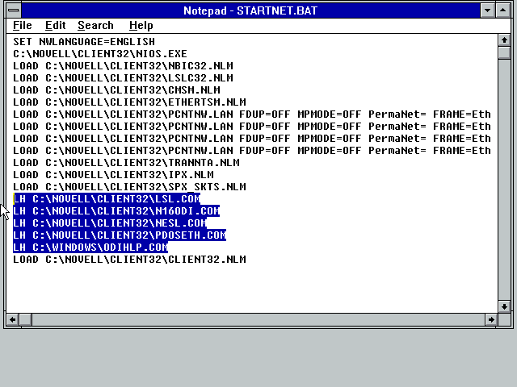
Task: Click the highlighted LH N16ODI.COM line
Action: tap(116, 211)
